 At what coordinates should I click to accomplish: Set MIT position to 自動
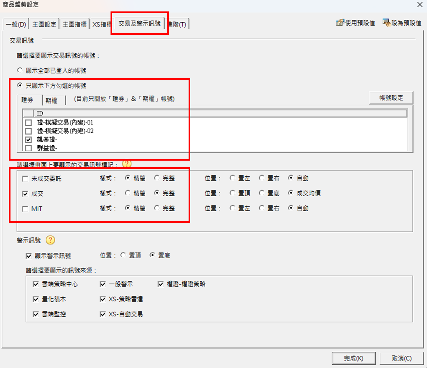pos(291,208)
